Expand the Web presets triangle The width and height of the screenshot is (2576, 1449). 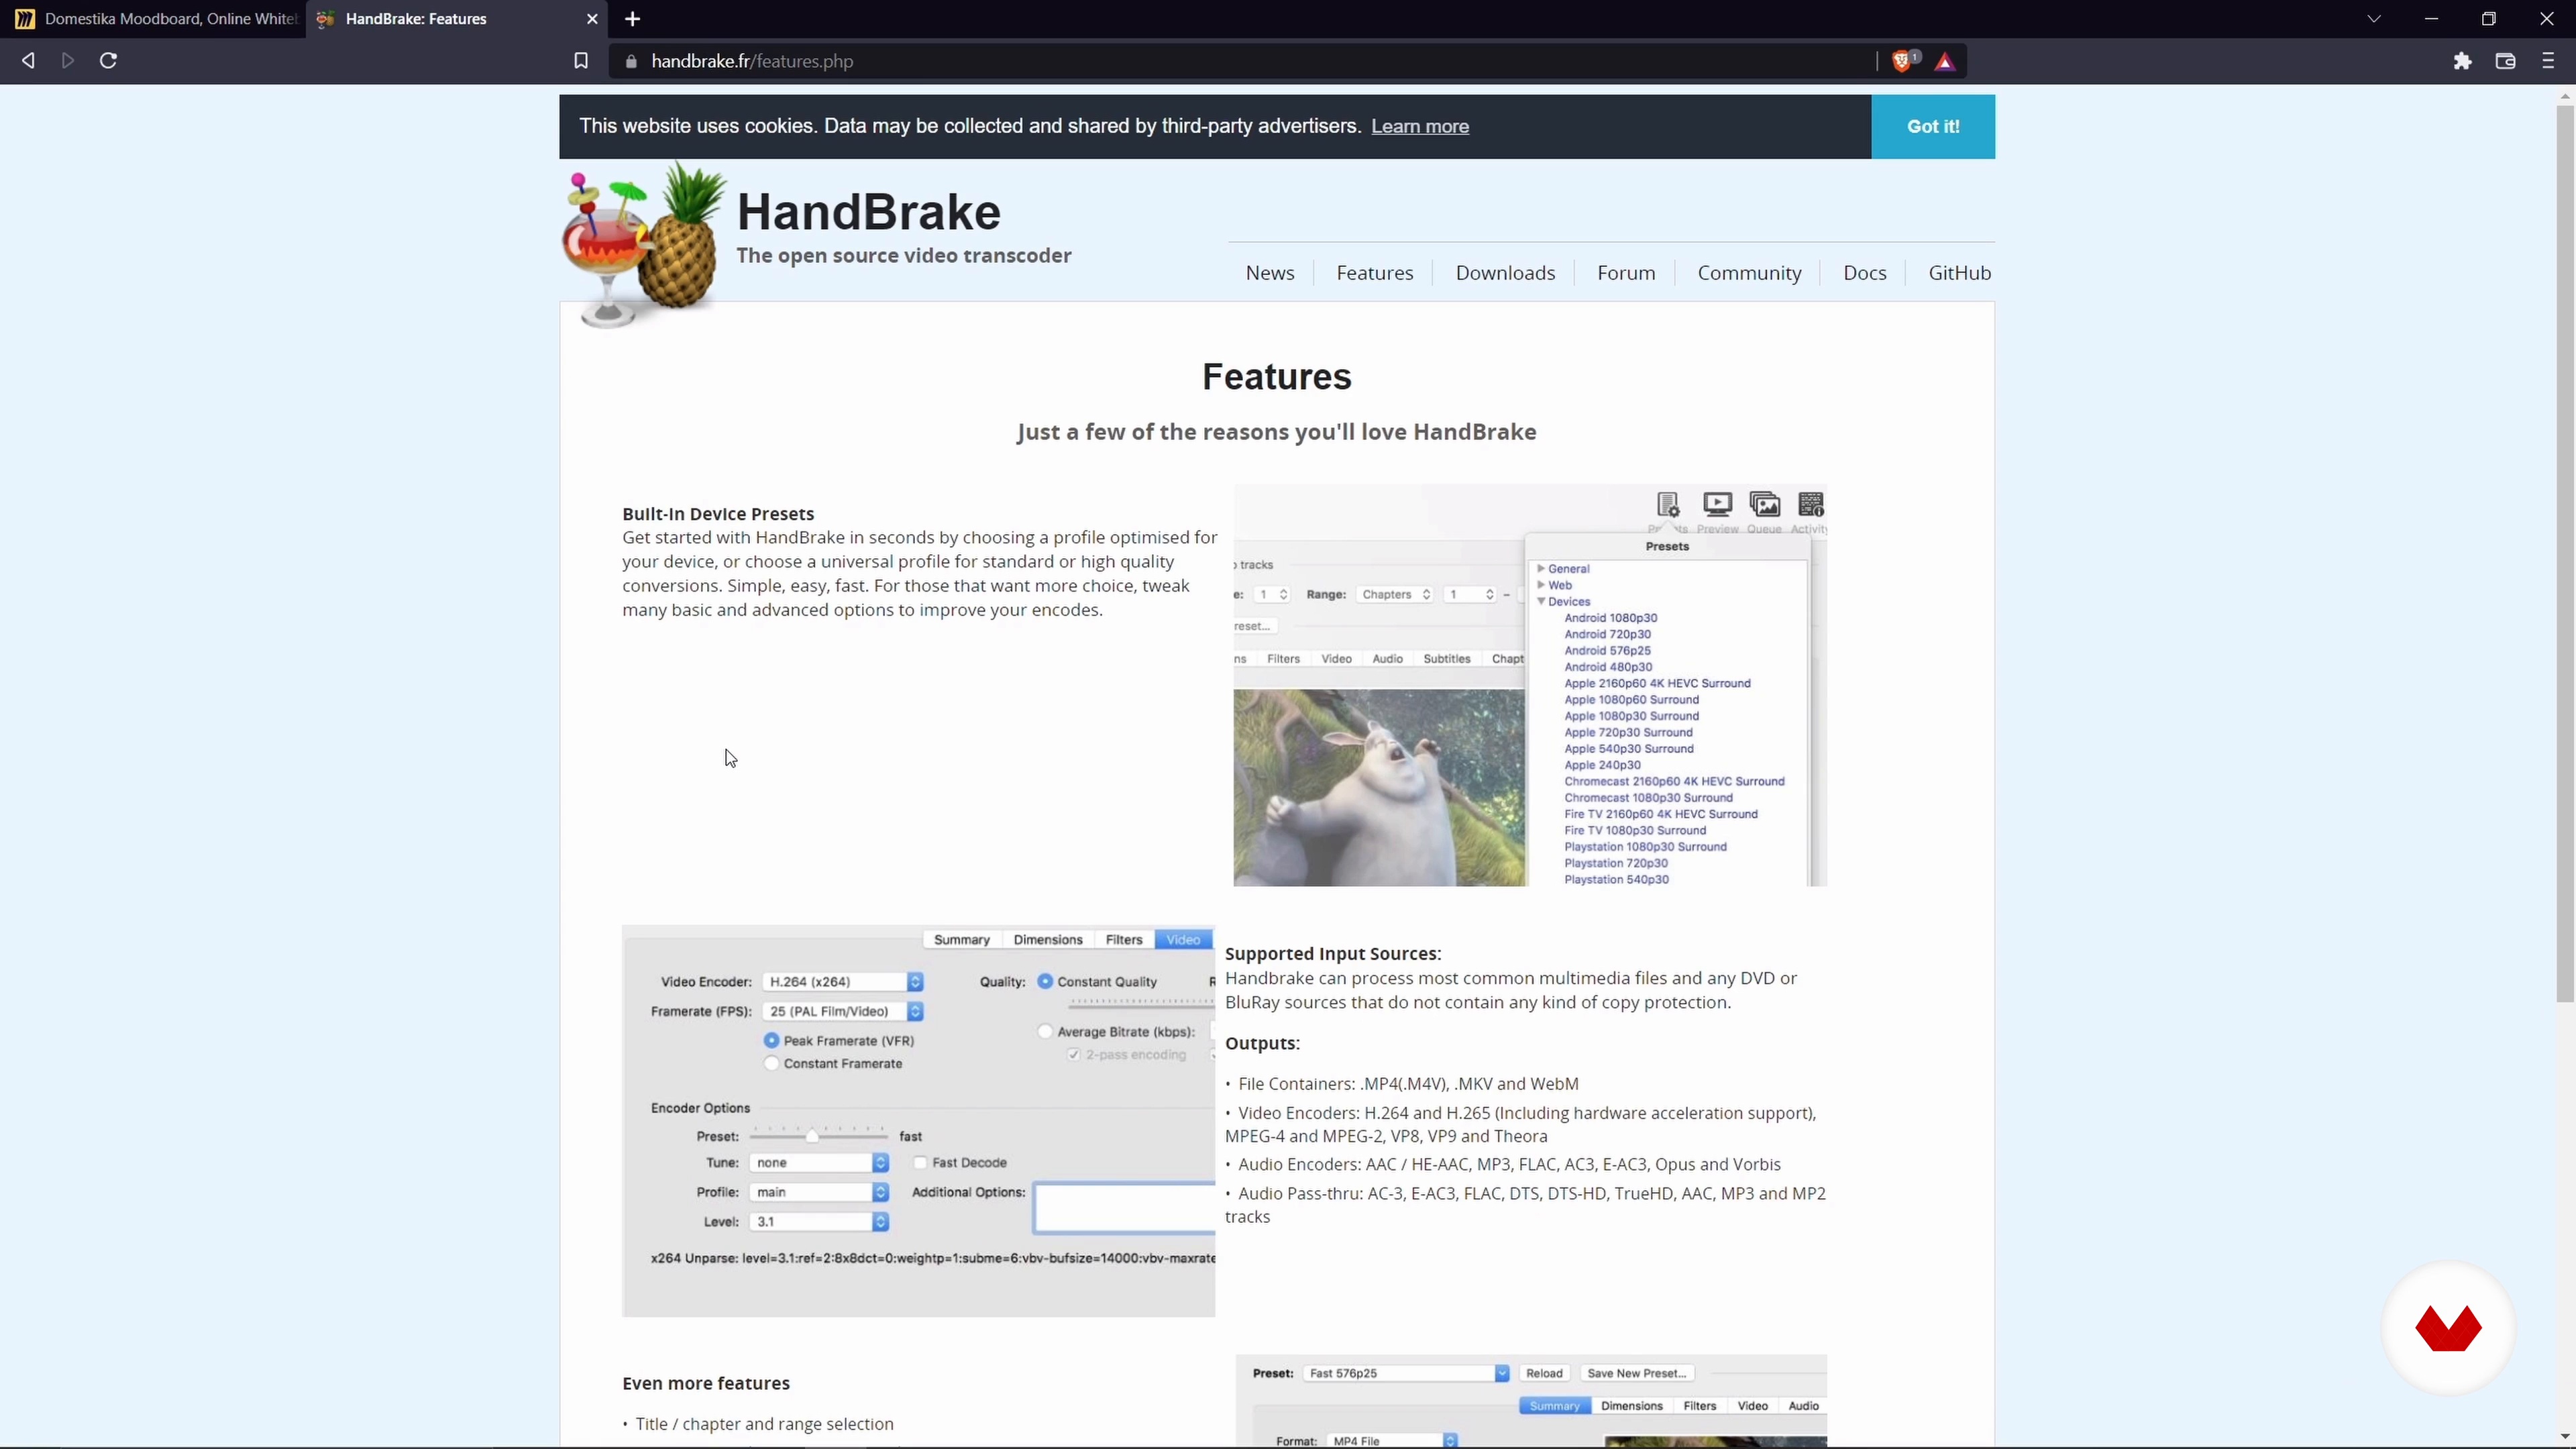coord(1541,585)
